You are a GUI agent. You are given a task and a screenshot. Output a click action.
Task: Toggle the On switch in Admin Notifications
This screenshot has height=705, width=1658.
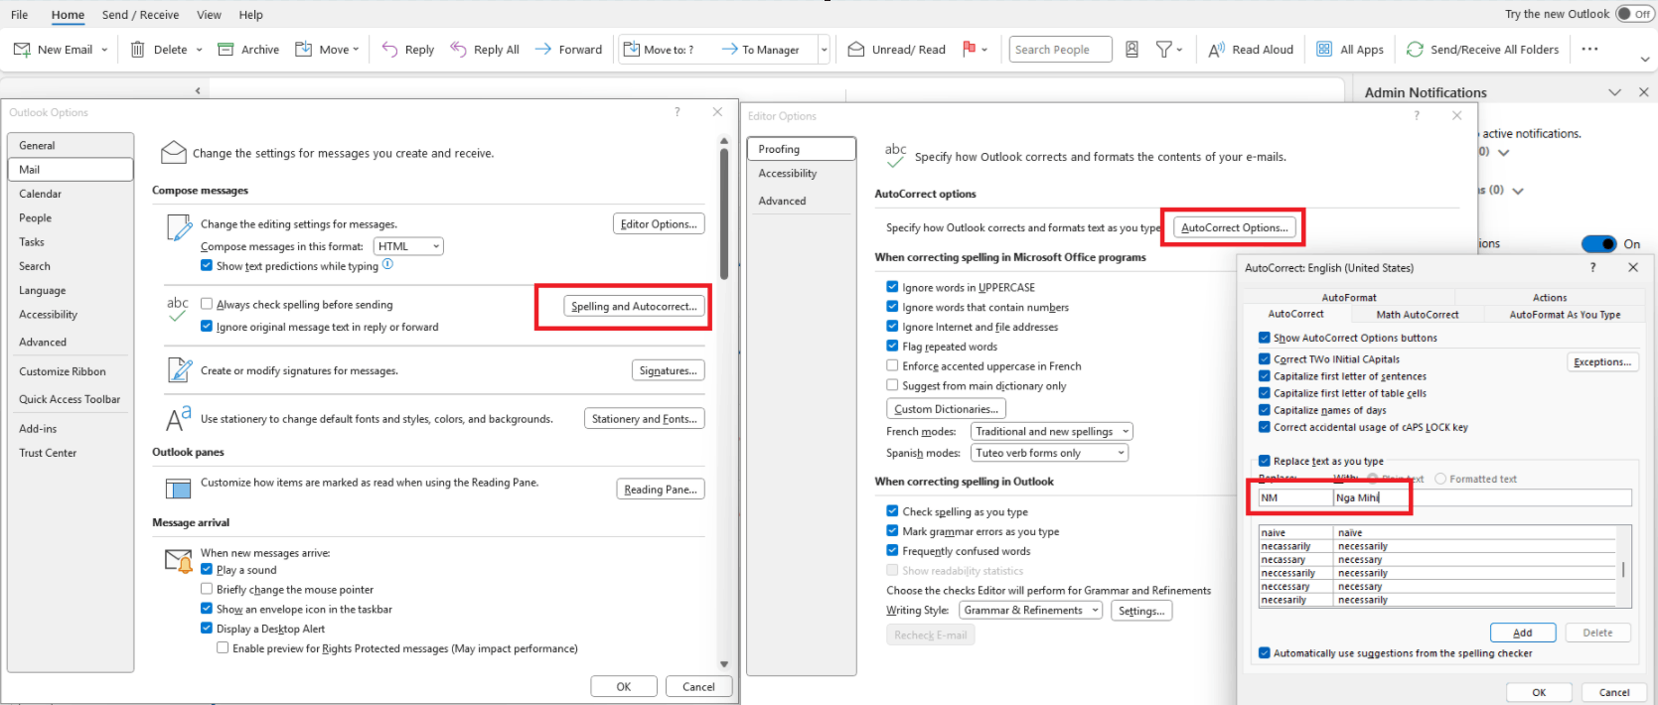pos(1599,243)
